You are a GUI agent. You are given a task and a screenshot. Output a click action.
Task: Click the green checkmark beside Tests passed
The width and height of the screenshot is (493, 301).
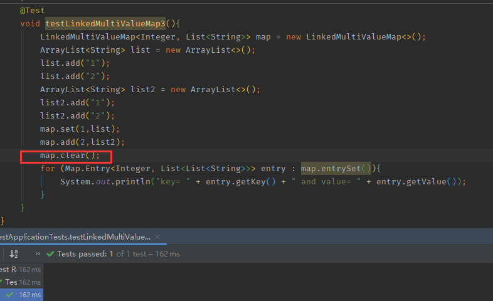click(x=50, y=254)
